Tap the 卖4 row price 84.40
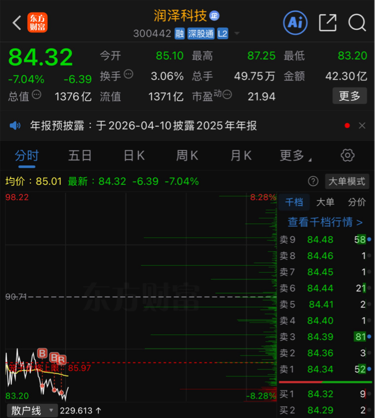 [x=320, y=321]
